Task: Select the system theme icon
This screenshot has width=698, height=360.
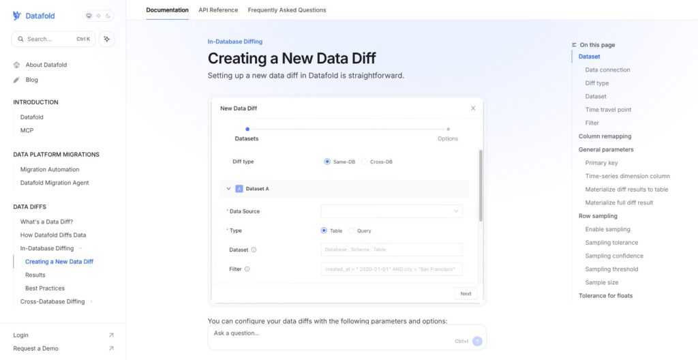Action: [89, 16]
